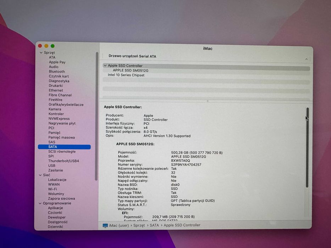Click the Drzewo urządzeń Serial ATA column header
331x248 pixels.
pos(132,56)
